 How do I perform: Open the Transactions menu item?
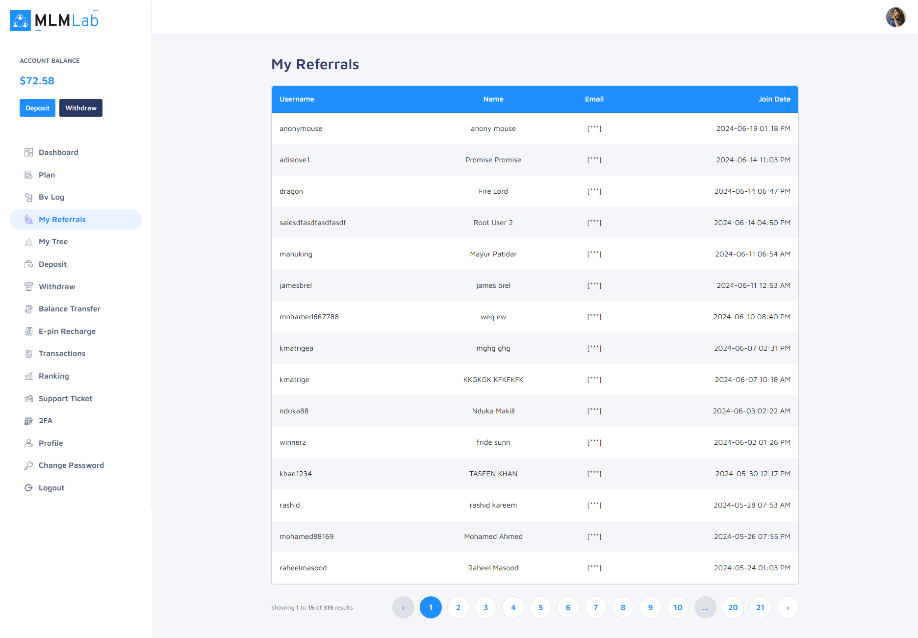(x=62, y=354)
